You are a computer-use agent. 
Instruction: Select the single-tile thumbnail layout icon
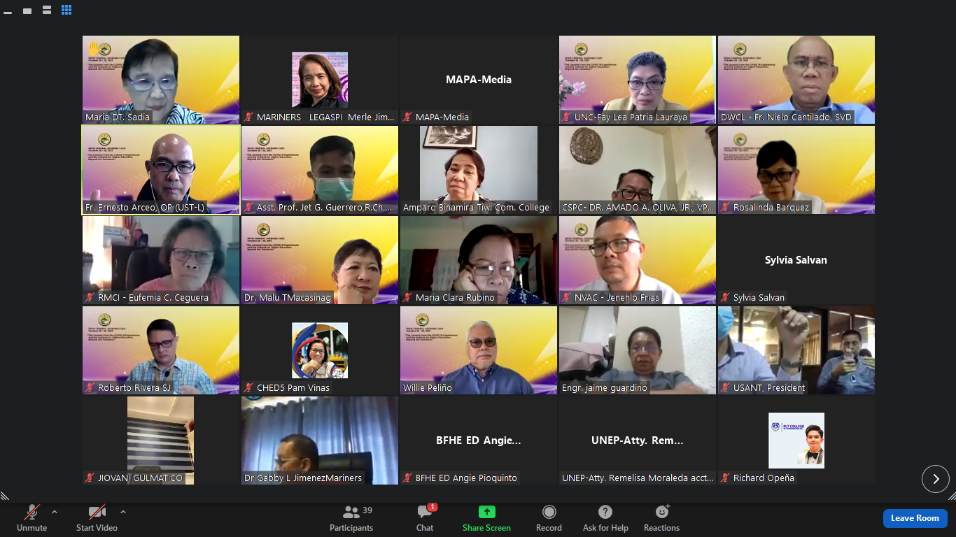[x=27, y=11]
